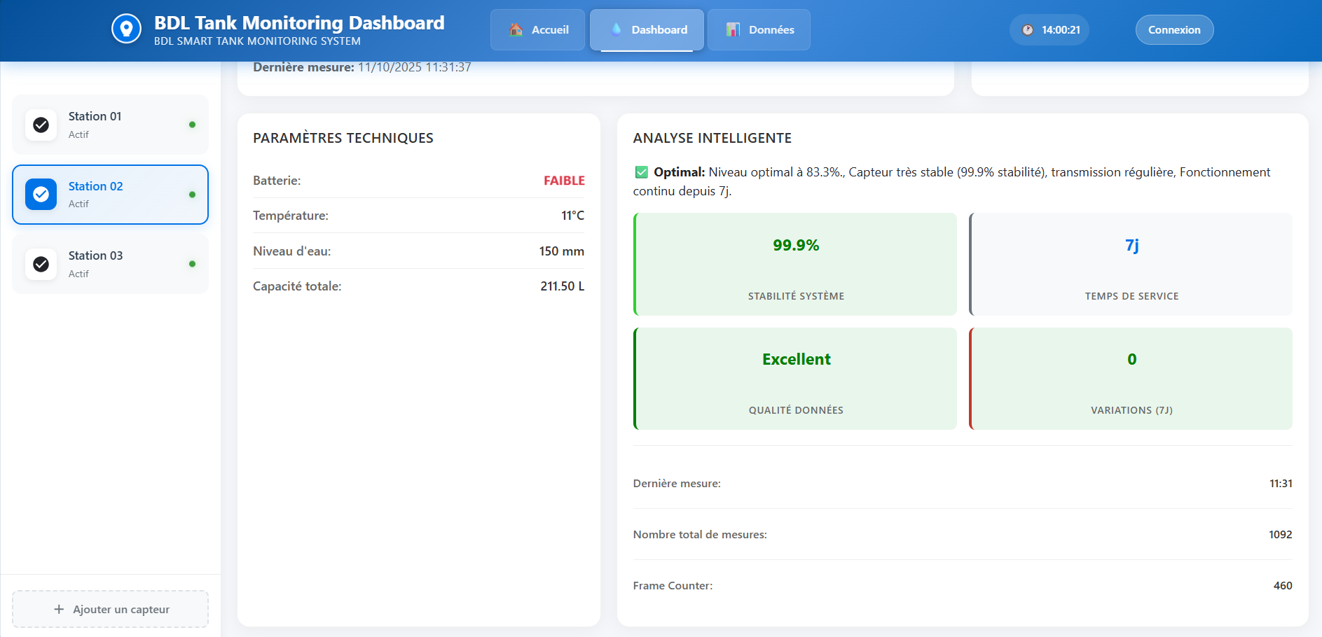The height and width of the screenshot is (637, 1322).
Task: Click the 99.9% Stabilité Système card
Action: click(796, 265)
